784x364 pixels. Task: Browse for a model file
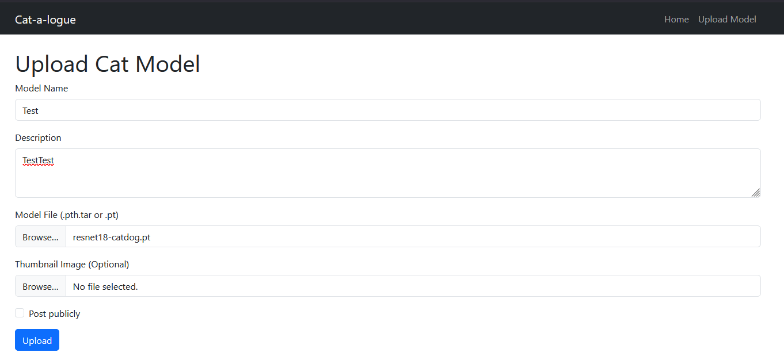click(x=40, y=237)
